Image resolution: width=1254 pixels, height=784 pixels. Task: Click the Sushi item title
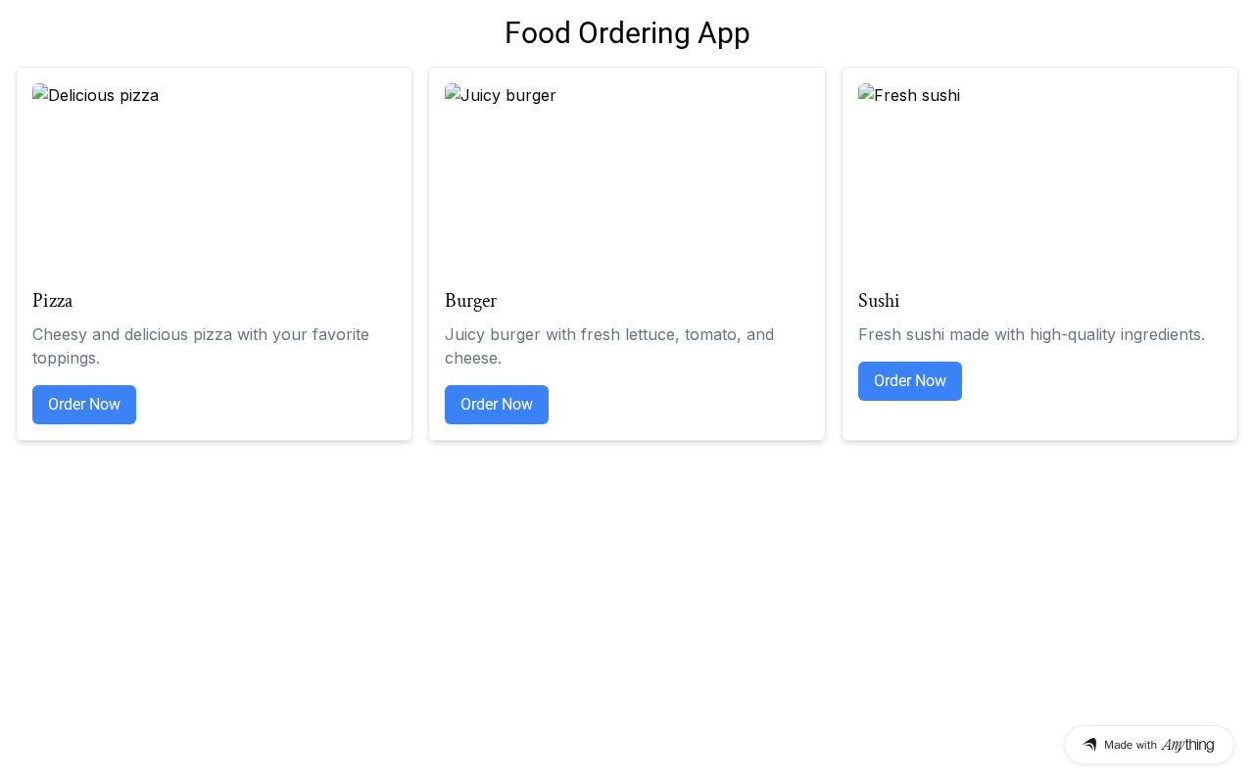879,301
